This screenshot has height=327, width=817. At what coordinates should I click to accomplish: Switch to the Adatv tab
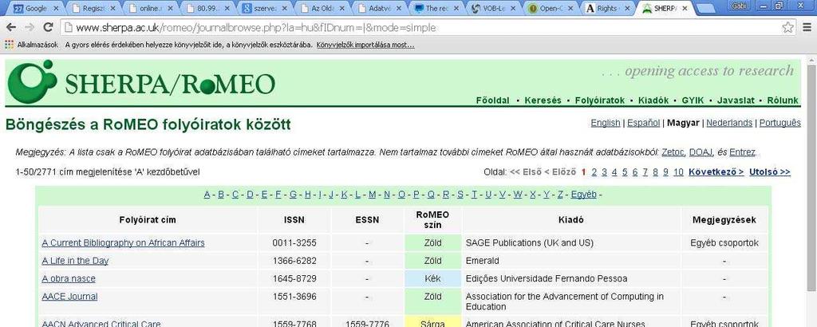click(379, 8)
